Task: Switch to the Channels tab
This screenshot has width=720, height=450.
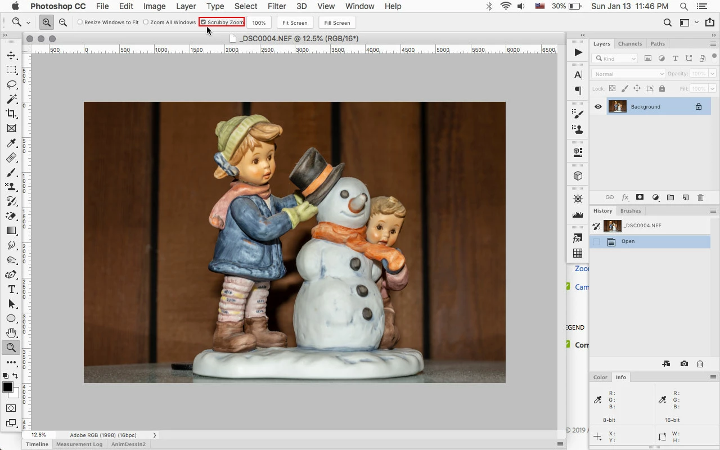Action: pyautogui.click(x=629, y=43)
